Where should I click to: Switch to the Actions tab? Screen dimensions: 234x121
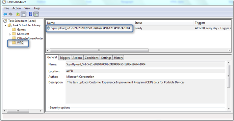77,58
